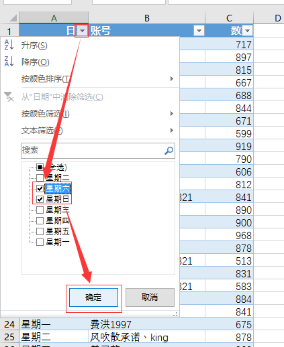Select column C header
Screen dimensions: 284x347
coord(229,18)
